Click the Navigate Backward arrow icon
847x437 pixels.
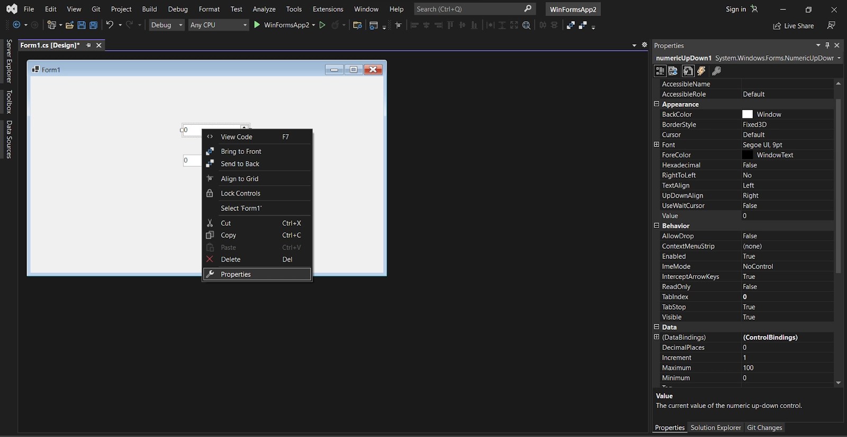[x=16, y=25]
